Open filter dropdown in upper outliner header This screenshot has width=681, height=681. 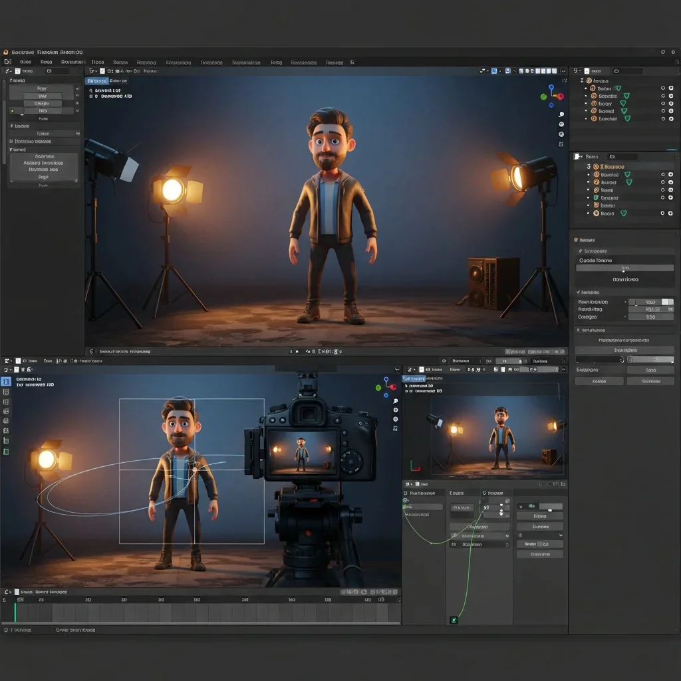[x=577, y=70]
